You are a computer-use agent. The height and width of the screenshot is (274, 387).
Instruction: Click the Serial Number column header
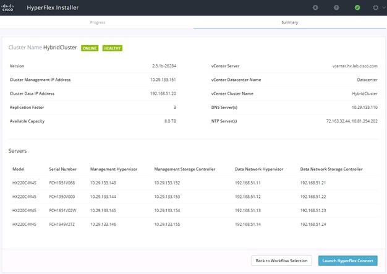(62, 169)
